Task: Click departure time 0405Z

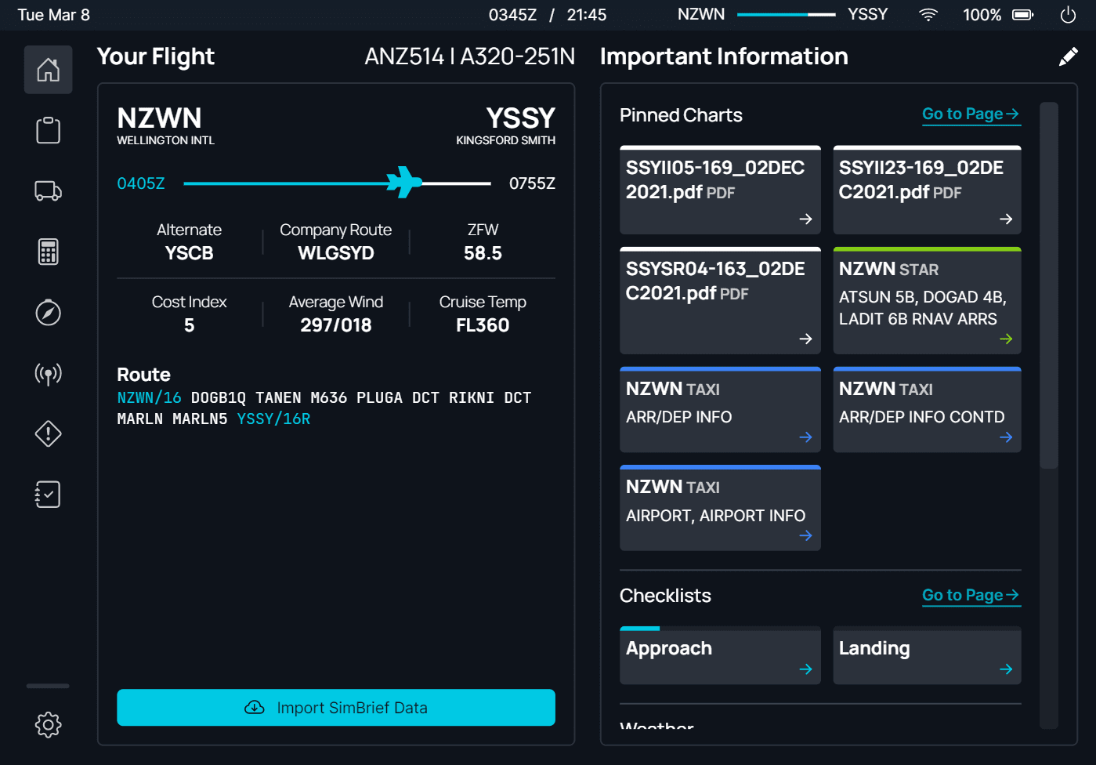Action: click(x=141, y=183)
